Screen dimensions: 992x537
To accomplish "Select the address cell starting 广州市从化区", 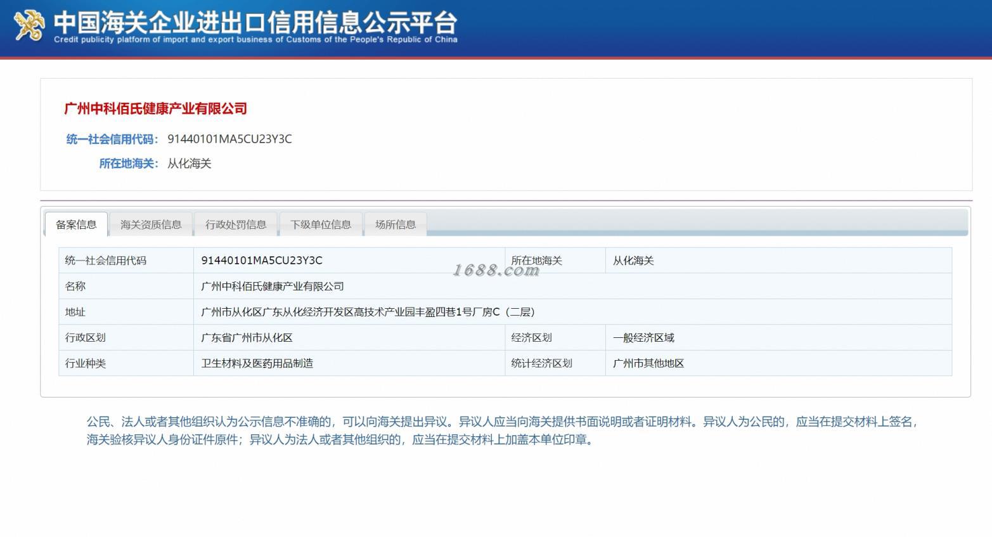I will (572, 312).
